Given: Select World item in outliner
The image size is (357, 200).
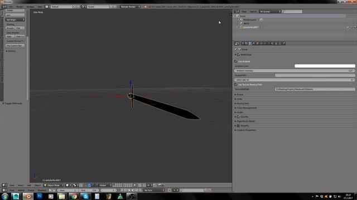Looking at the screenshot, I should pyautogui.click(x=246, y=23).
